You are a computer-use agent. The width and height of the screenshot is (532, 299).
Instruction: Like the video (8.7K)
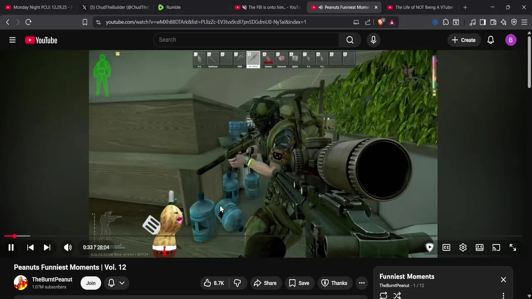point(214,283)
